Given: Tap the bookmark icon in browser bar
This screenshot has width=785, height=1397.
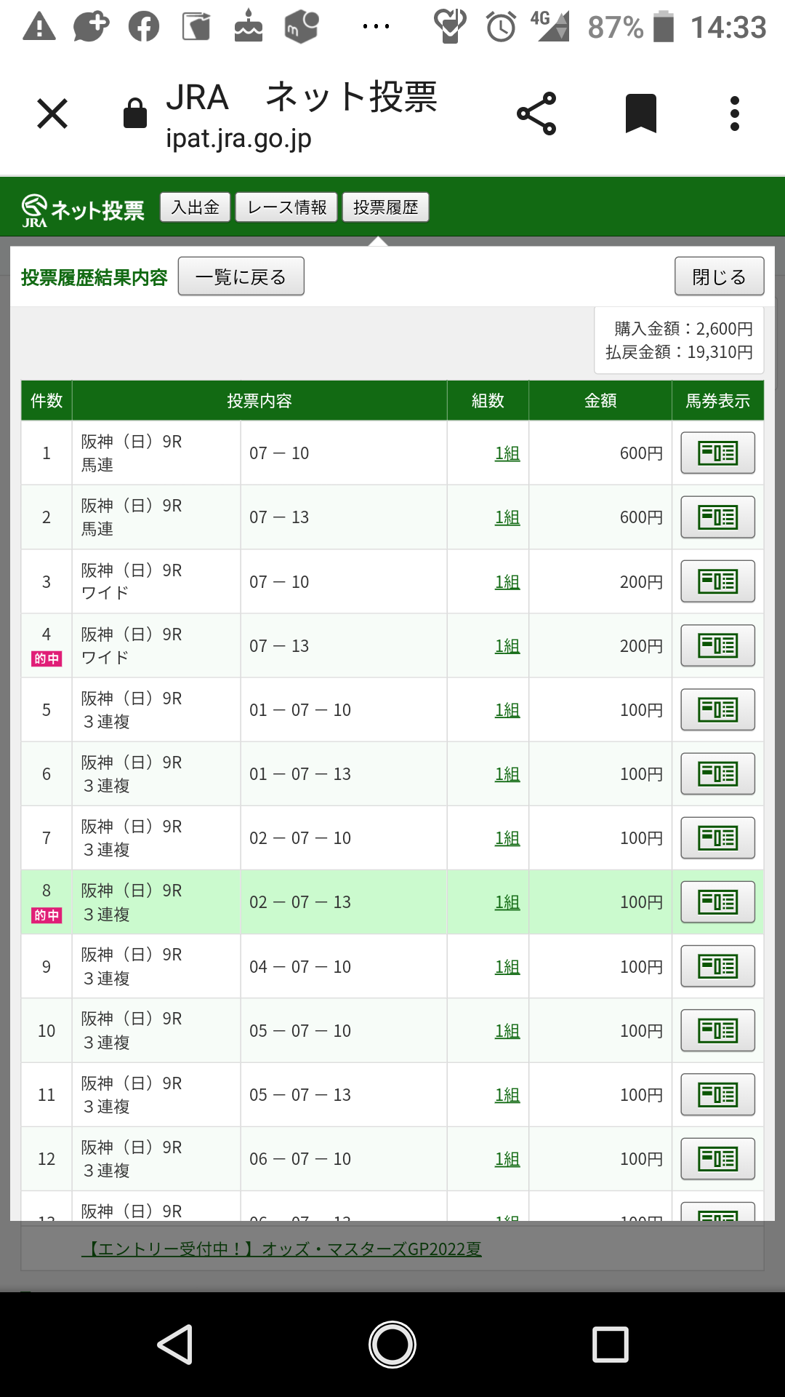Looking at the screenshot, I should 641,114.
